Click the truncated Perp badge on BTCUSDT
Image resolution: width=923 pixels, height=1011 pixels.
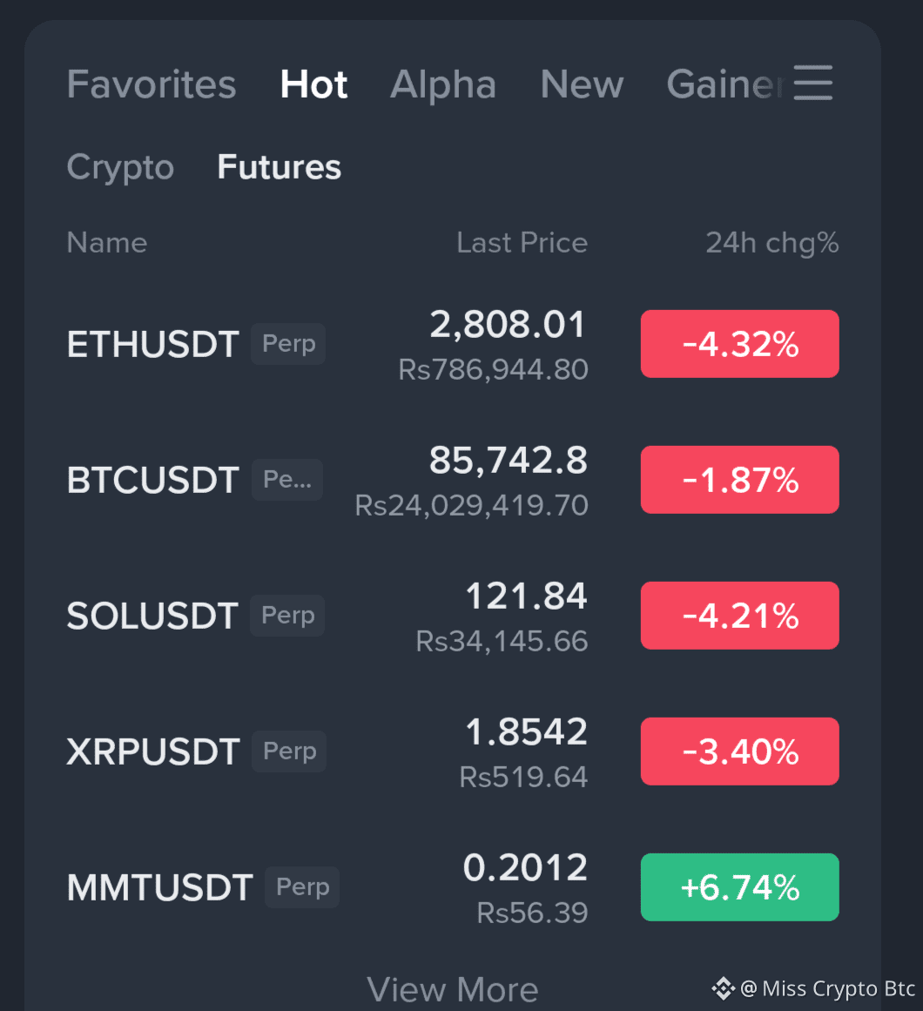click(x=286, y=480)
